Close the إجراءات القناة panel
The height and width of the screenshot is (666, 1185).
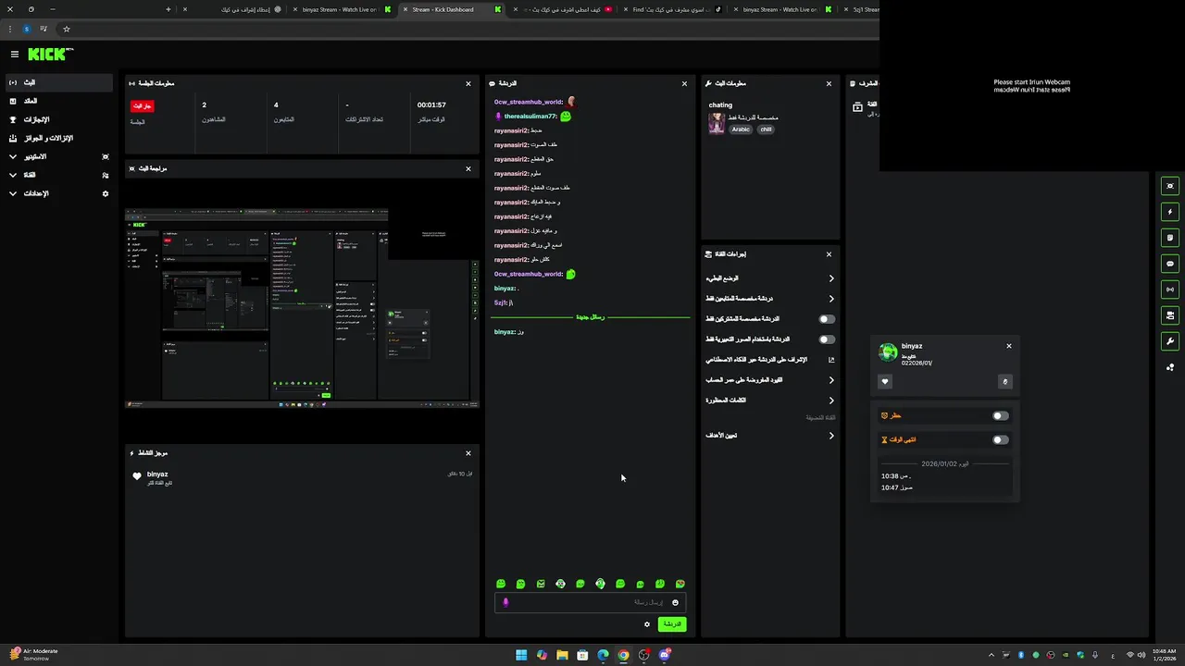click(x=829, y=253)
